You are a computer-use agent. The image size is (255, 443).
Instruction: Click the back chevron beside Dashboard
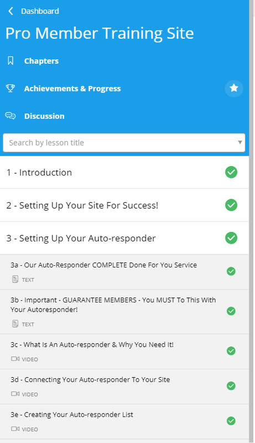11,11
